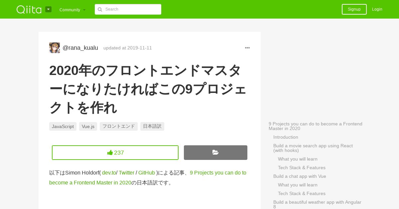Select the Vue.js tag
Image resolution: width=399 pixels, height=209 pixels.
coord(88,126)
